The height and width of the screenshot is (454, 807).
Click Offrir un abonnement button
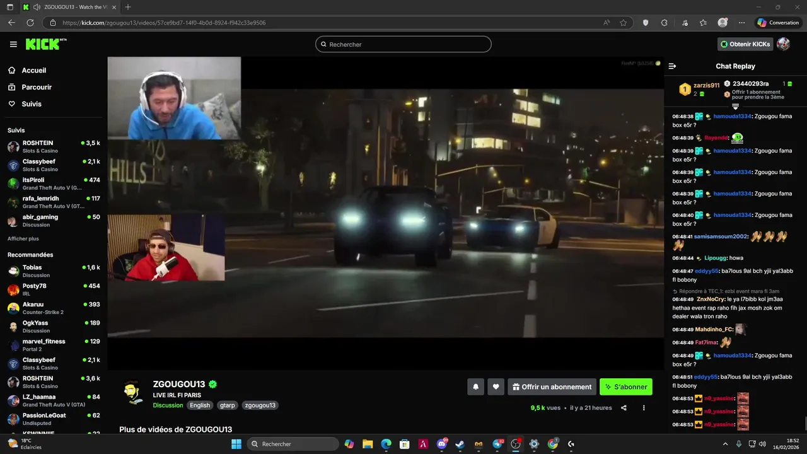point(552,387)
